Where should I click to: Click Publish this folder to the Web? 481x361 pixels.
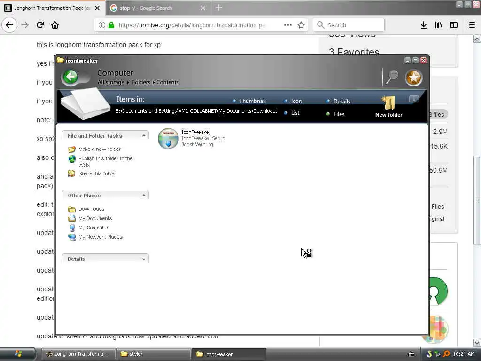(x=101, y=162)
